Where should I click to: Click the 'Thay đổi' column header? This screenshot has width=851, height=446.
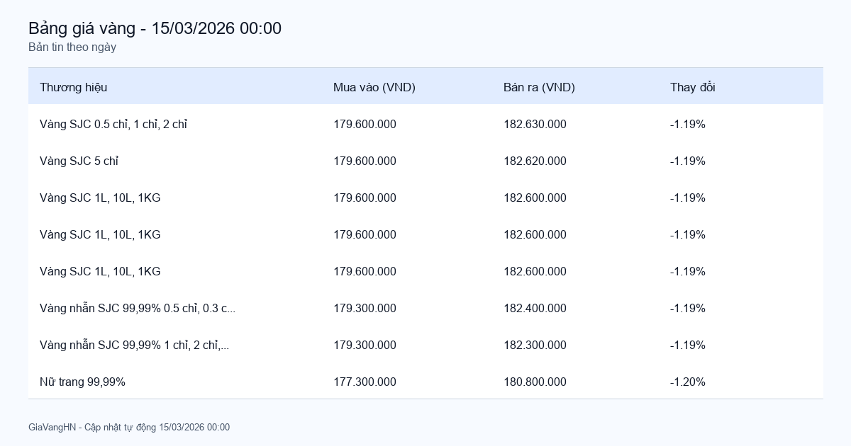point(692,87)
